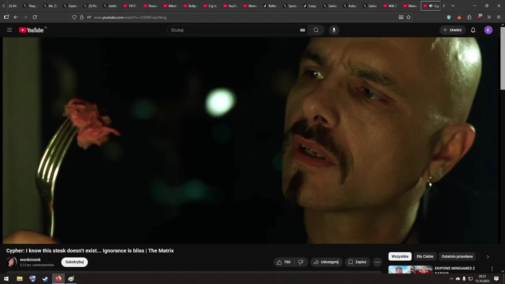This screenshot has width=505, height=284.
Task: Select the Dla Ciebie filter chip
Action: (425, 256)
